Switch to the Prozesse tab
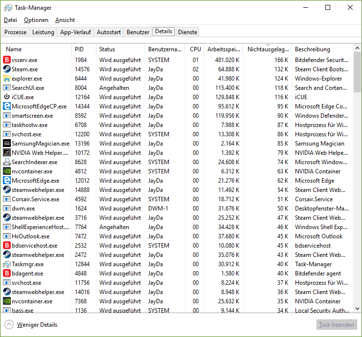The width and height of the screenshot is (362, 337). coord(16,32)
